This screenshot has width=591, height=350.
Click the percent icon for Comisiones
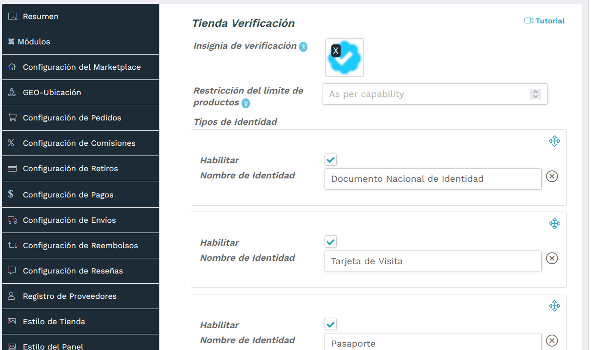click(11, 143)
